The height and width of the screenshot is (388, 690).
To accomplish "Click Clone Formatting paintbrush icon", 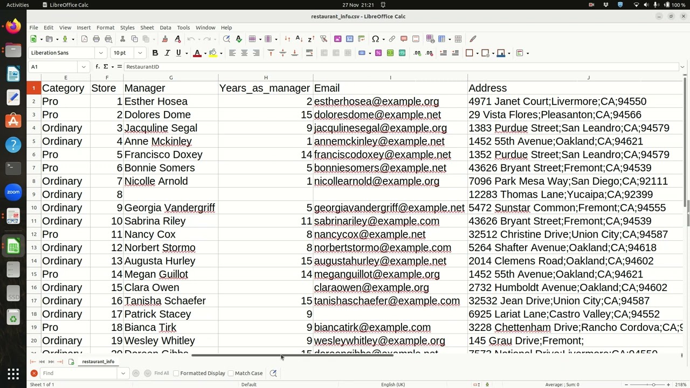I will click(x=165, y=39).
